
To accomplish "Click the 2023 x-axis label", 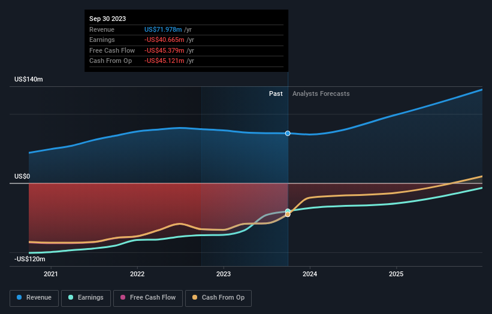I will click(224, 274).
